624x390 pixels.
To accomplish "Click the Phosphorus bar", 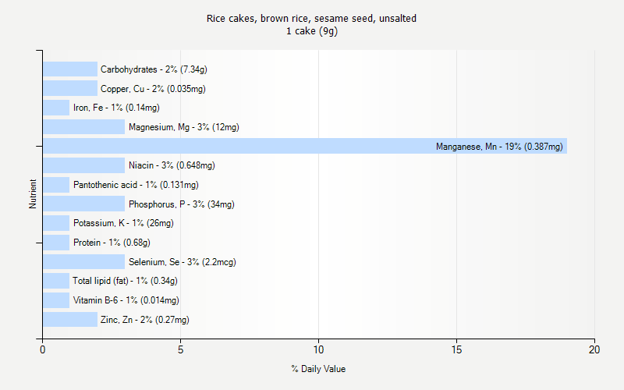I will (x=84, y=204).
